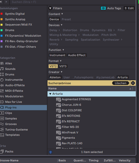Select the green Drums collection
This screenshot has width=139, height=163.
(10, 30)
